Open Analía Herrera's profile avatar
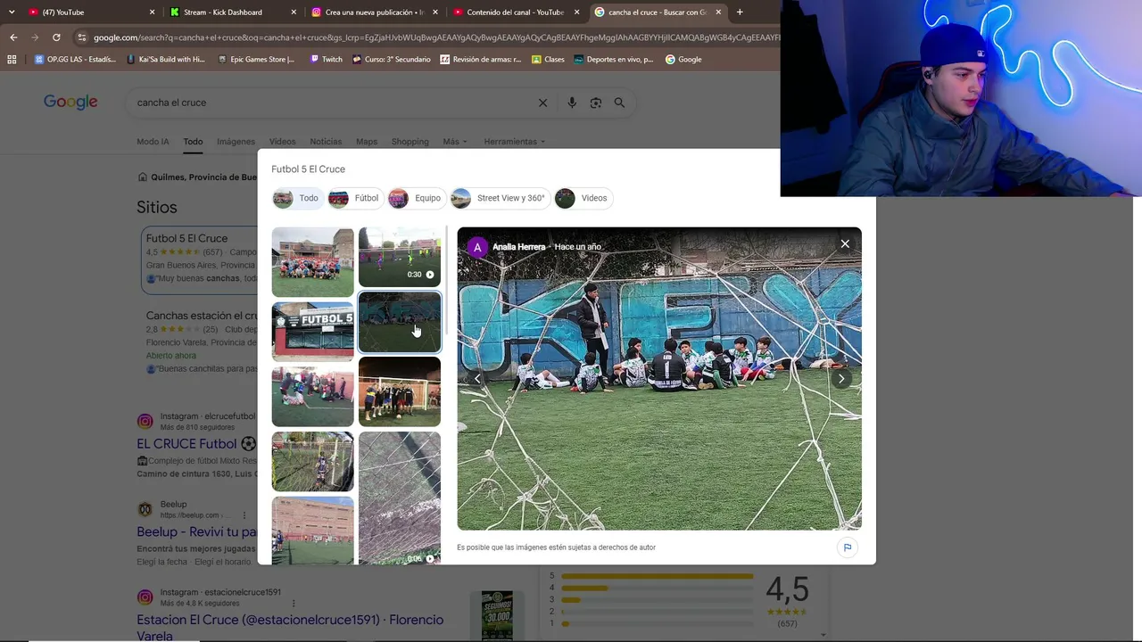1142x642 pixels. 477,247
